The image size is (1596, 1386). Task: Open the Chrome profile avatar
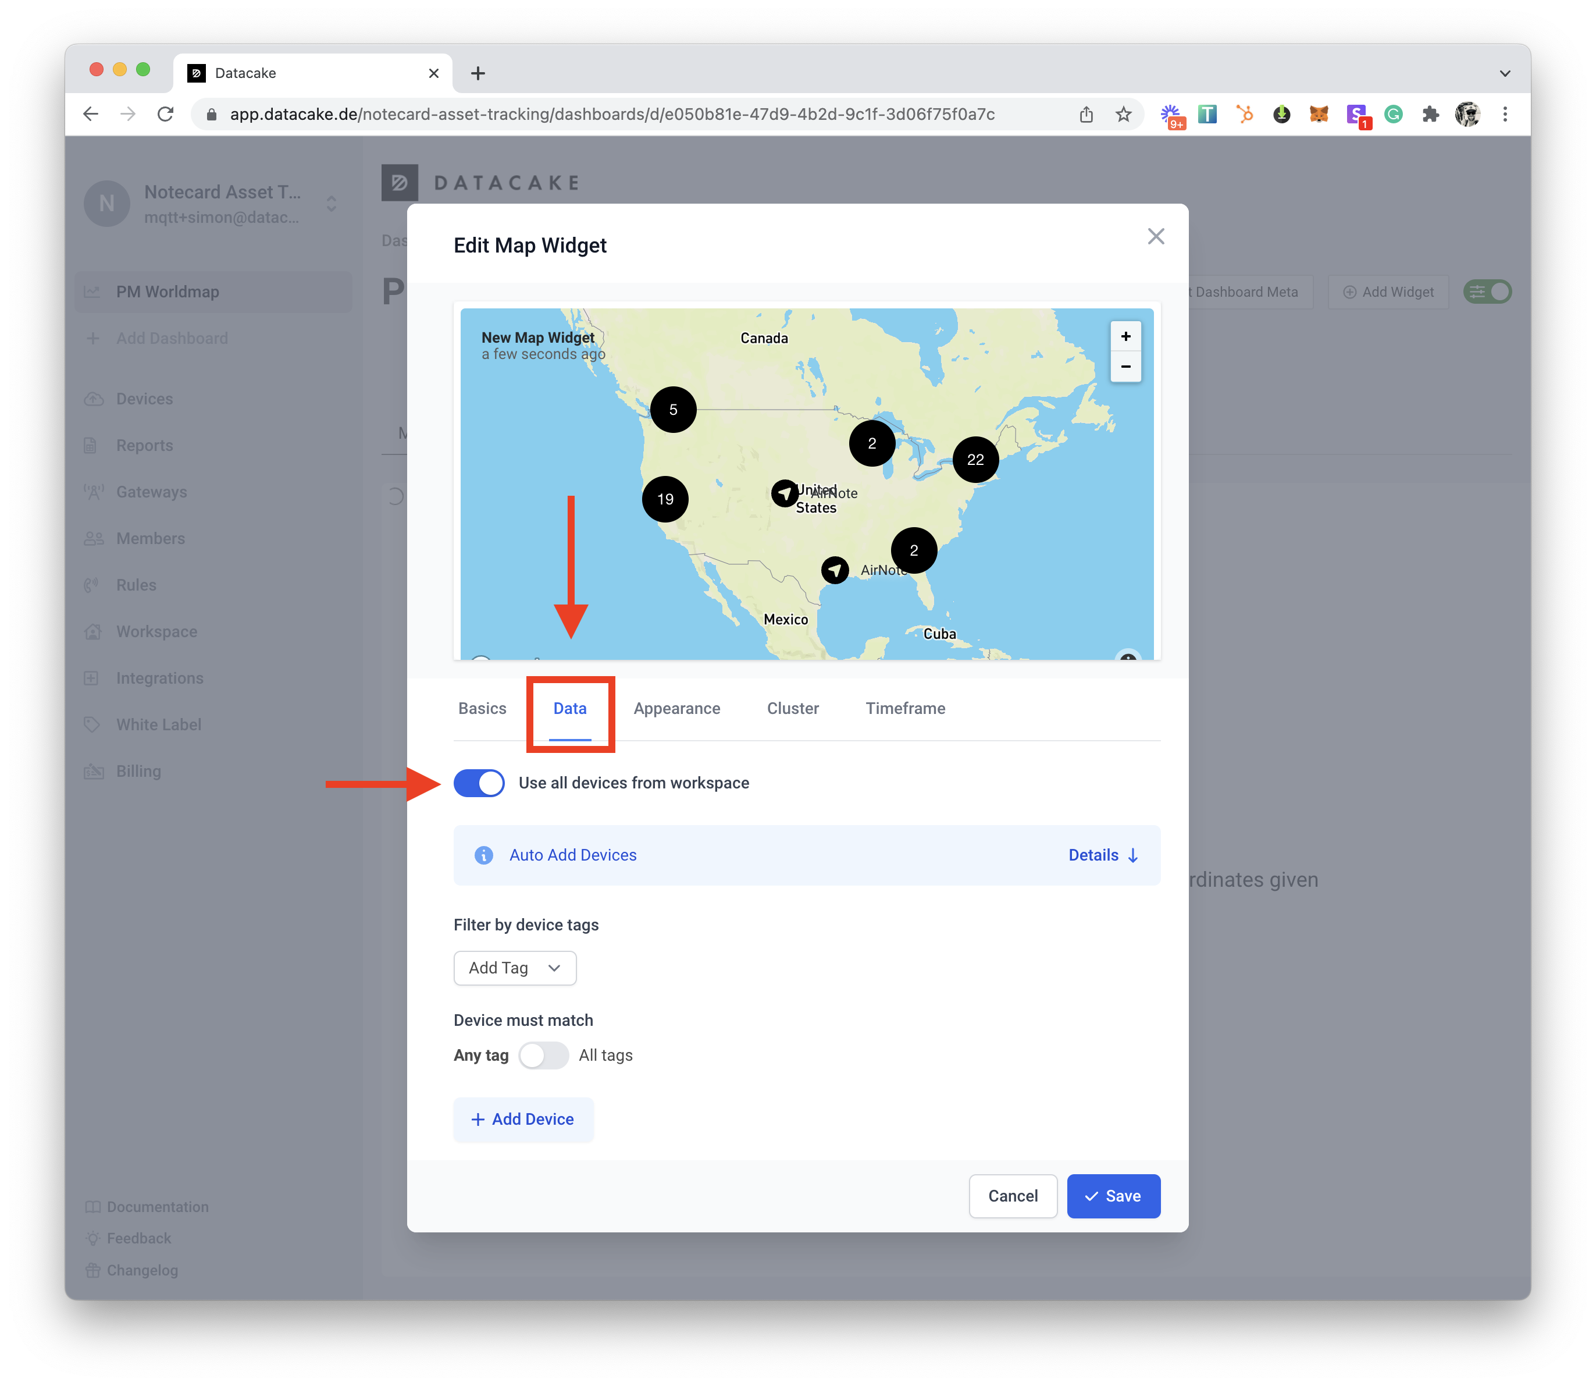pos(1467,115)
